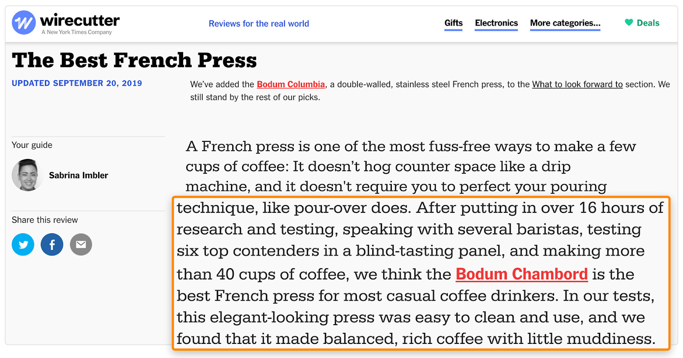Click 'The Best French Press' headline
Image resolution: width=683 pixels, height=358 pixels.
click(134, 60)
